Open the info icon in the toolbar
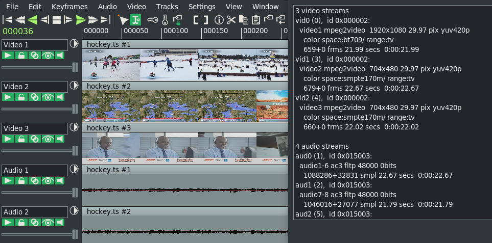This screenshot has width=492, height=243. click(x=219, y=20)
